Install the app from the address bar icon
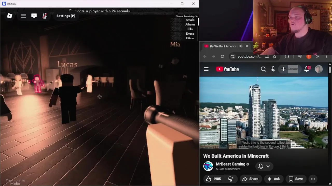This screenshot has height=186, width=332. point(267,56)
